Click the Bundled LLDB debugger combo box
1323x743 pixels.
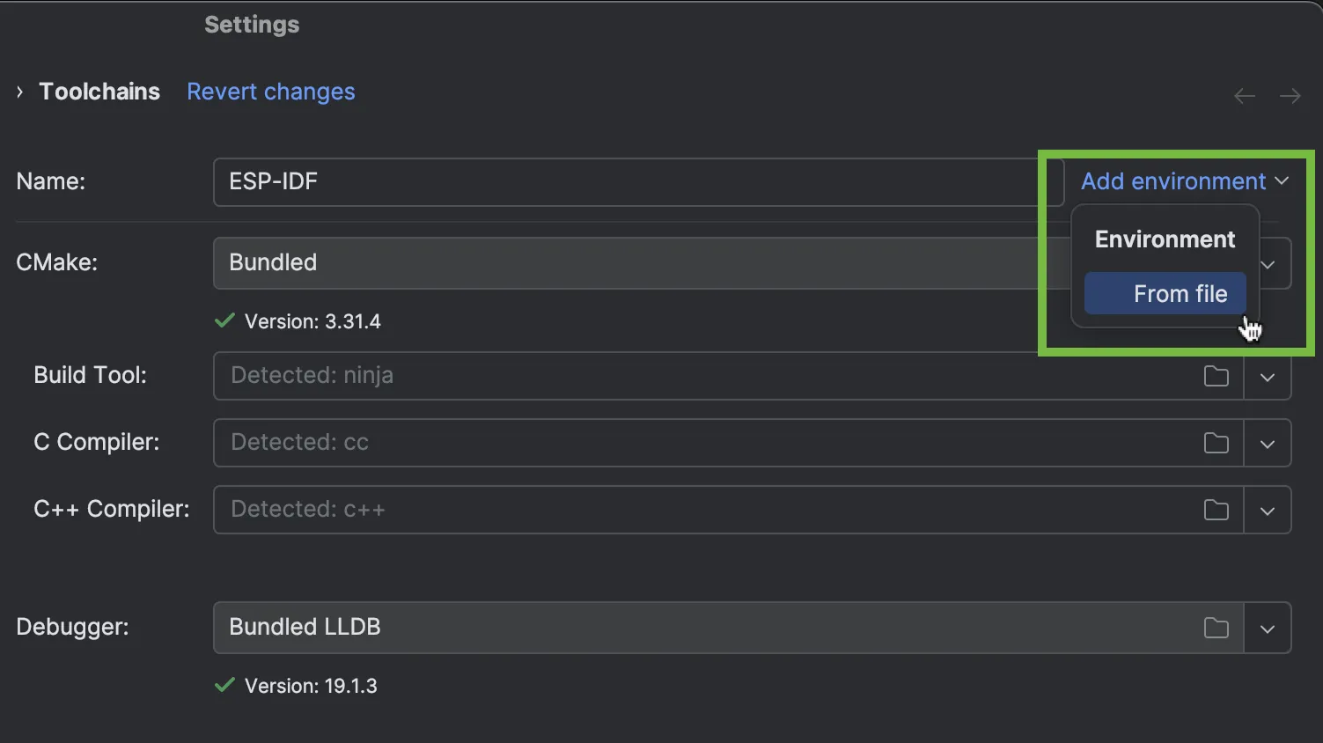tap(704, 628)
